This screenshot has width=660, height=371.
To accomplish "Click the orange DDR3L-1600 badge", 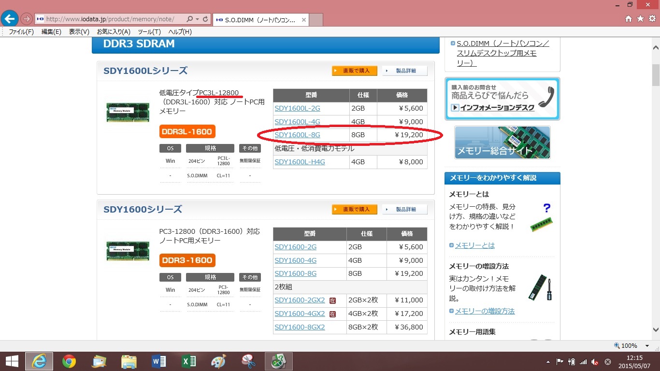I will (187, 131).
